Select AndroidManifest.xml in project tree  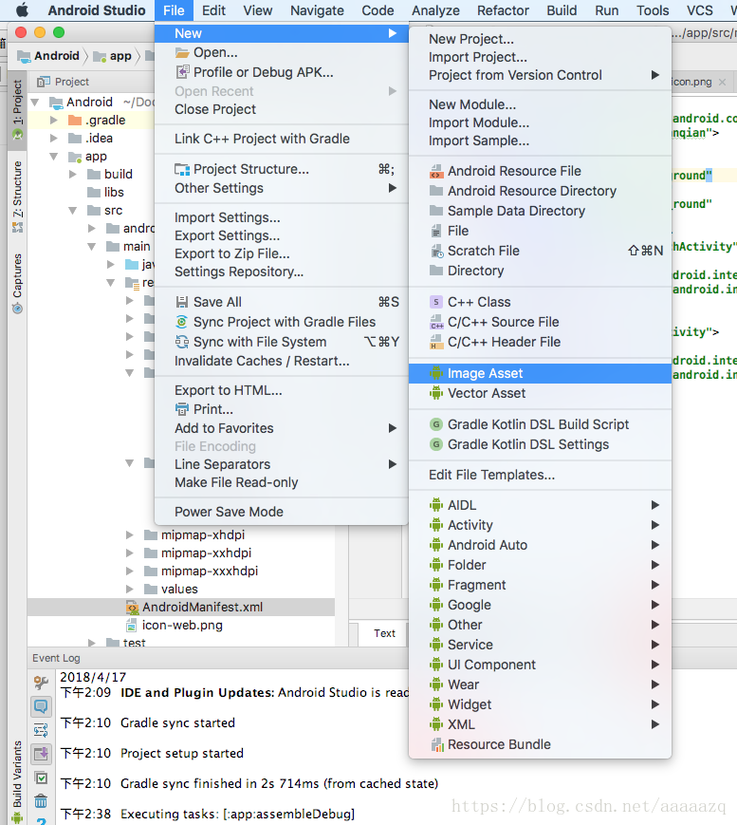point(181,607)
